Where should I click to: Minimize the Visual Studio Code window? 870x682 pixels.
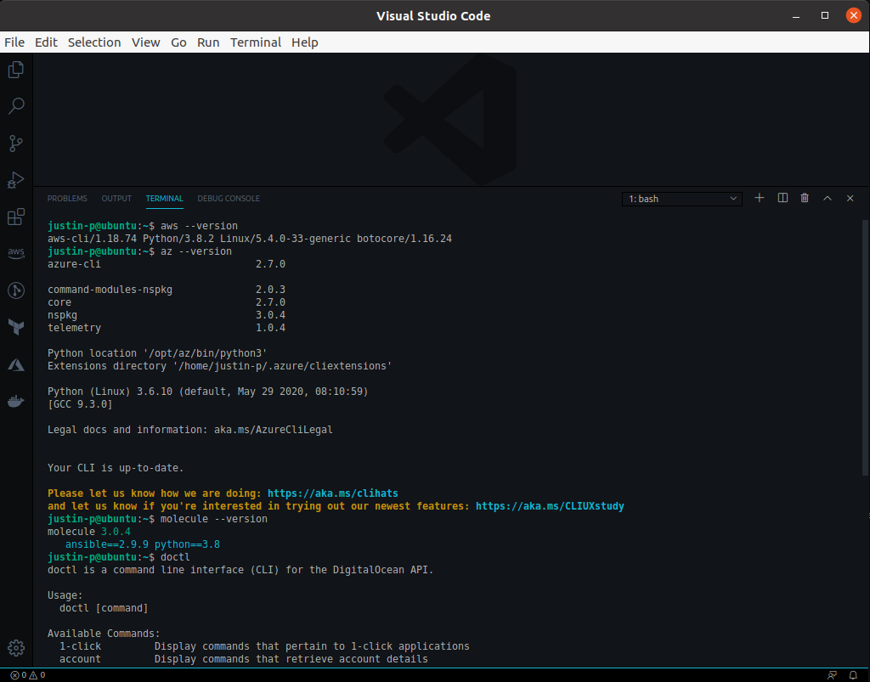tap(796, 15)
